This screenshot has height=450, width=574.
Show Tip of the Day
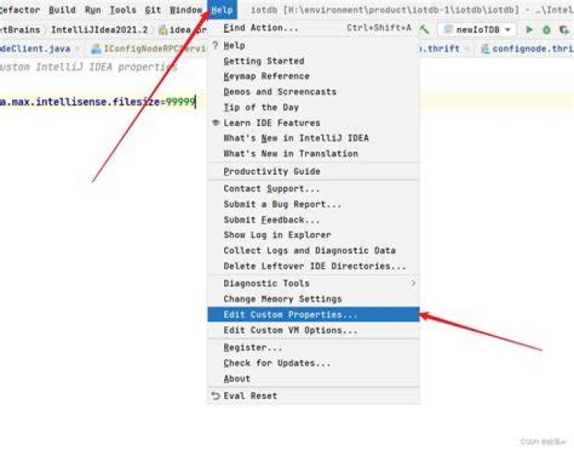[313, 108]
